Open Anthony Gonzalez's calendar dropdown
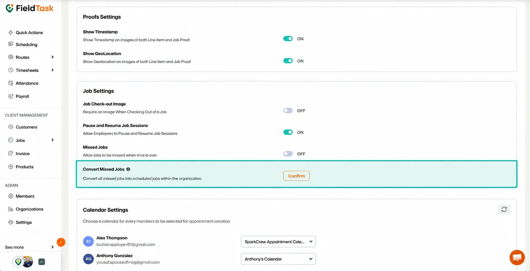This screenshot has height=271, width=530. (278, 259)
